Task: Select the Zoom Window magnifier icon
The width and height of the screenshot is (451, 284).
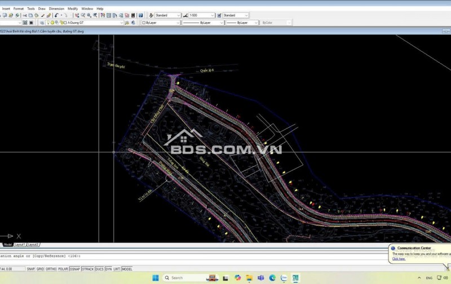Action: [x=89, y=15]
